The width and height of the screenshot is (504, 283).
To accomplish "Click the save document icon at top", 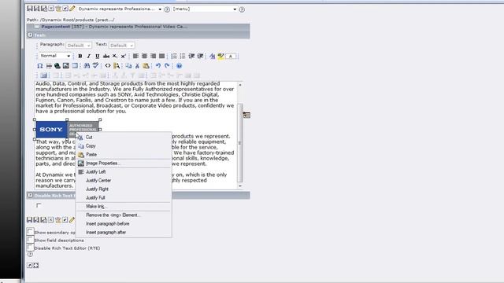I will (x=30, y=9).
